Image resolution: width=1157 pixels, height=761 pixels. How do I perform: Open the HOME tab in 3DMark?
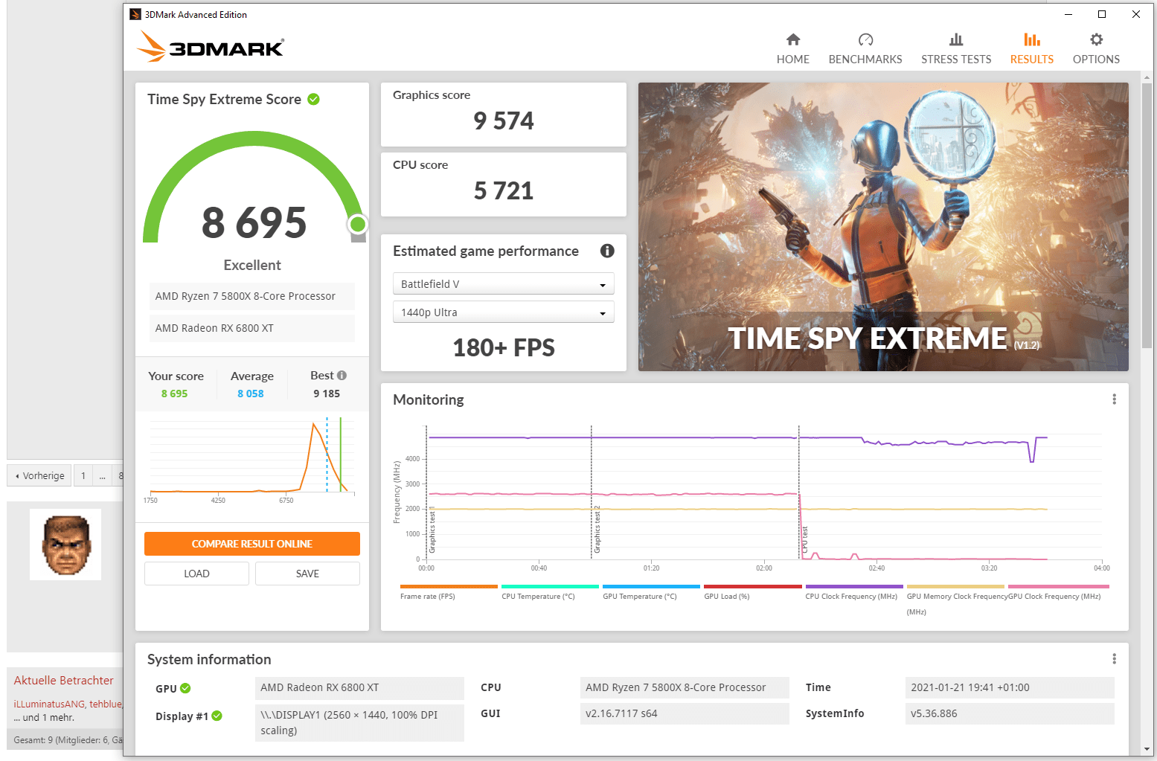click(792, 48)
